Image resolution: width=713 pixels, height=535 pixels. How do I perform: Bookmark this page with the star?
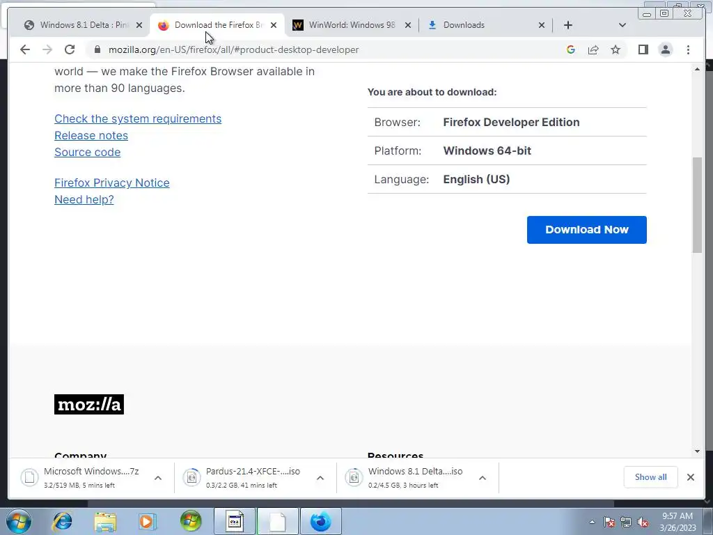click(616, 49)
